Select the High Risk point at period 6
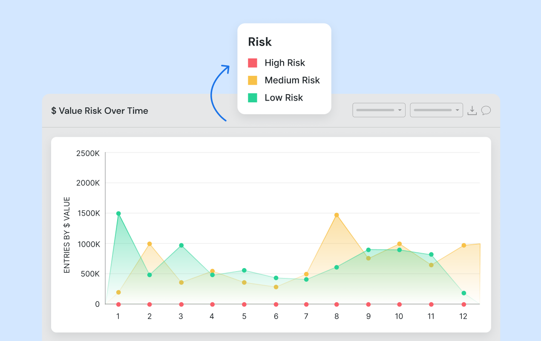 [x=276, y=304]
